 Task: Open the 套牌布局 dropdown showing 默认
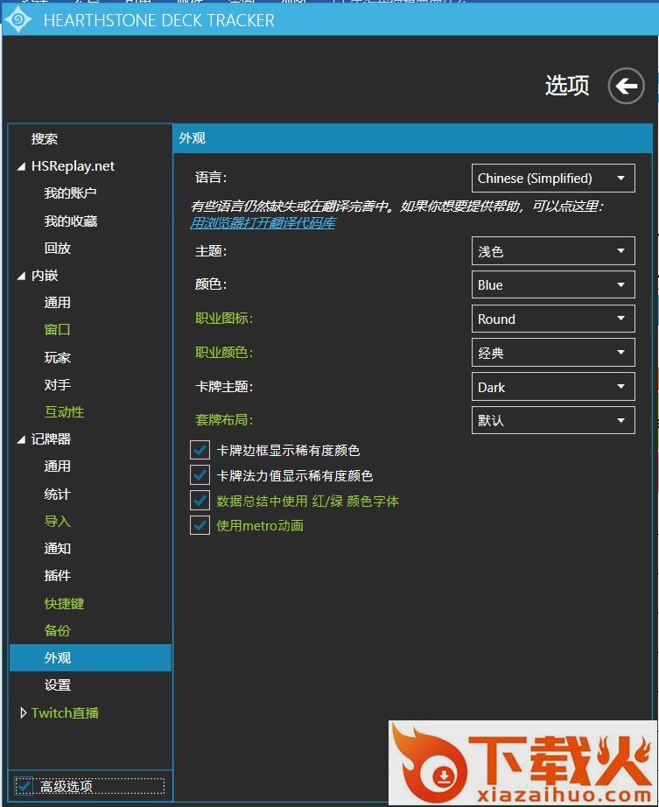553,420
